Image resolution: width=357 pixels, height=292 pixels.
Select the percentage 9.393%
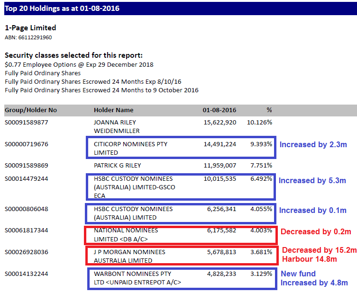(261, 144)
